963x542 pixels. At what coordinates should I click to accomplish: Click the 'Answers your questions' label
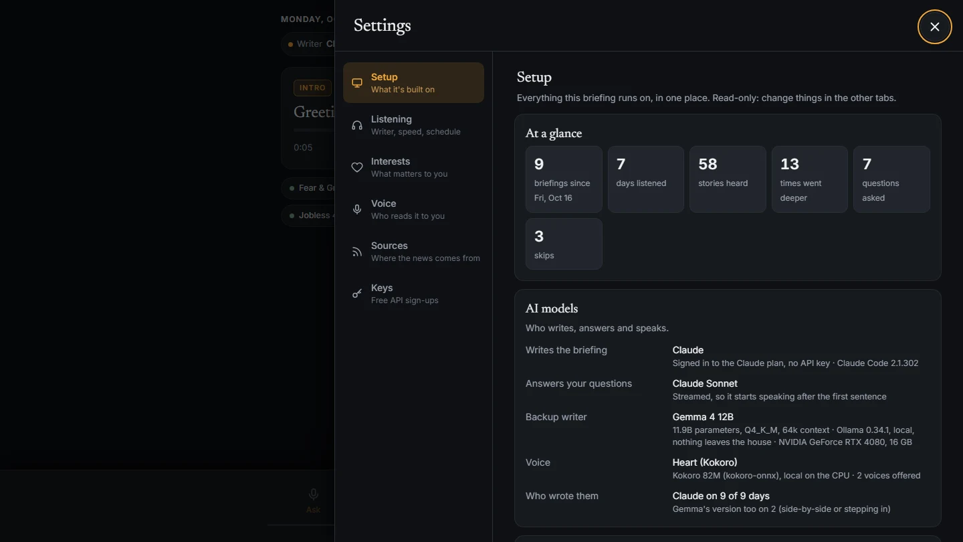[578, 383]
